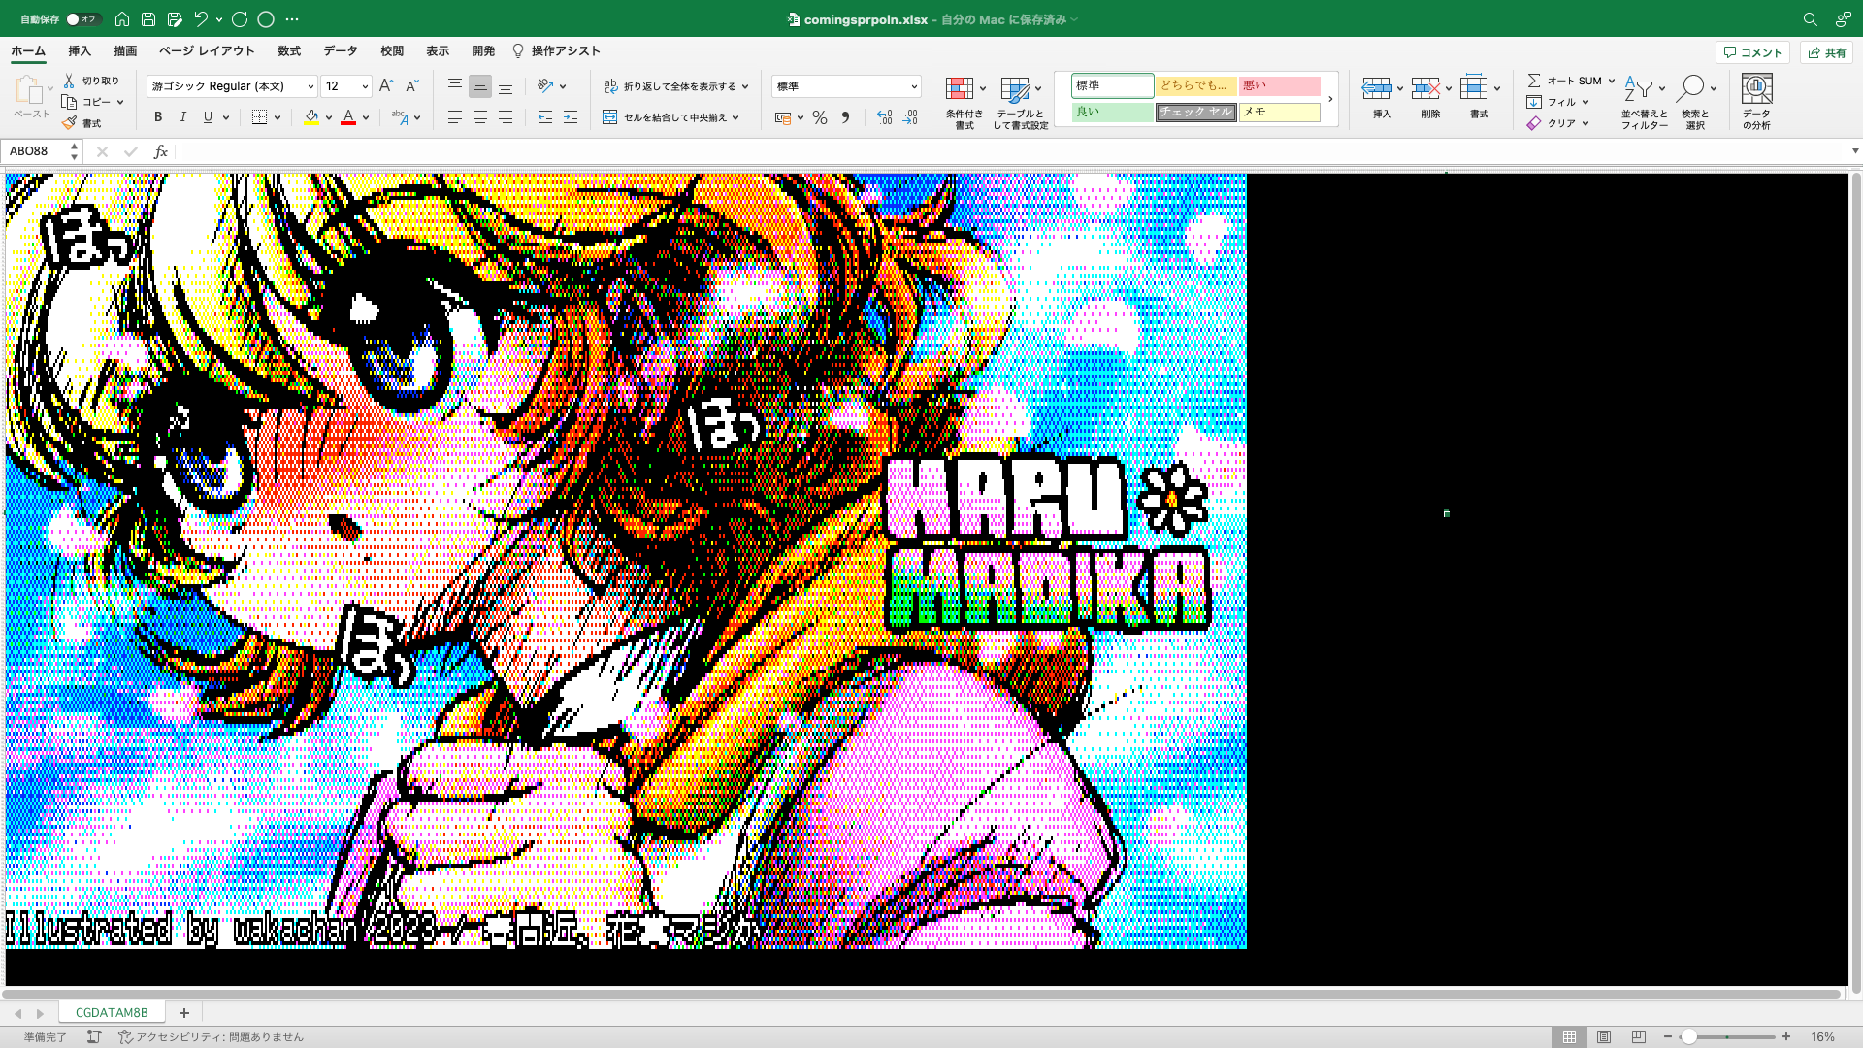Select the 校閲 ribbon tab
Viewport: 1863px width, 1048px height.
pyautogui.click(x=392, y=51)
